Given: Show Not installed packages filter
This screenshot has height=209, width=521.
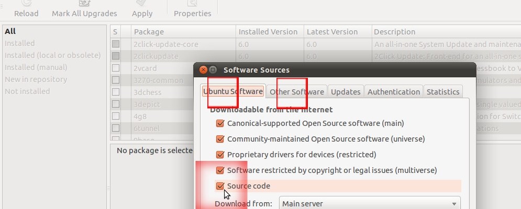Looking at the screenshot, I should [x=27, y=91].
